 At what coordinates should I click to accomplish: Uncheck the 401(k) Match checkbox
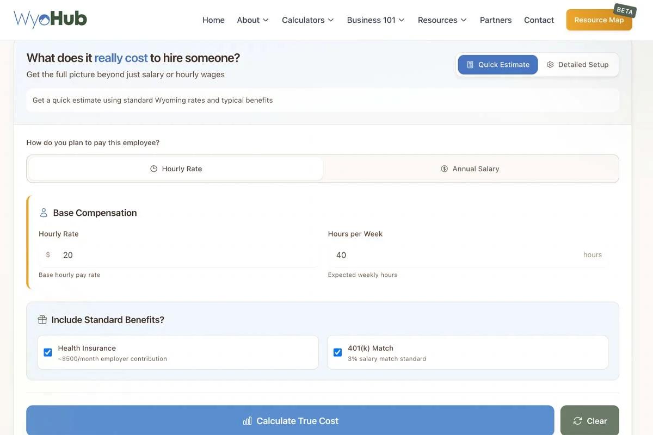click(337, 352)
